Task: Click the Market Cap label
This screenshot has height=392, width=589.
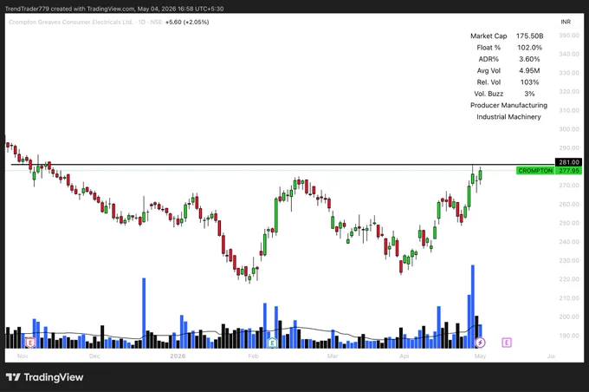Action: (x=489, y=36)
